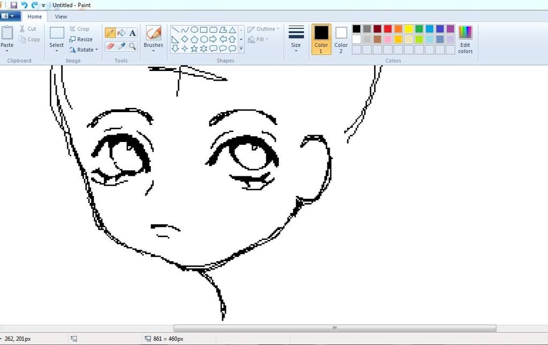548x345 pixels.
Task: Choose the Oval shape
Action: pyautogui.click(x=194, y=30)
